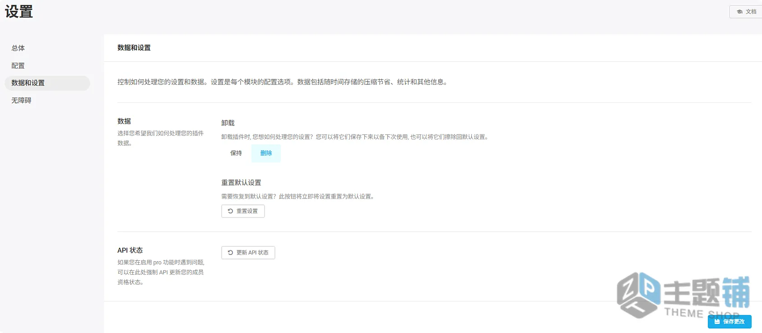Screen dimensions: 762x333
Task: Save changes with 保存更改 button
Action: [729, 322]
